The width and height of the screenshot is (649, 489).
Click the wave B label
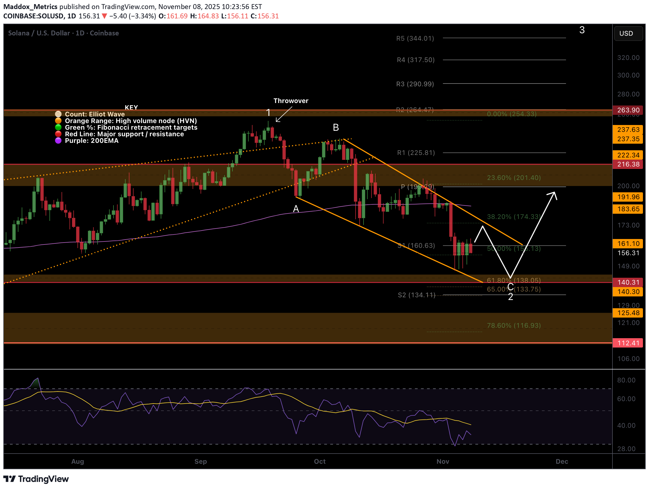[336, 127]
